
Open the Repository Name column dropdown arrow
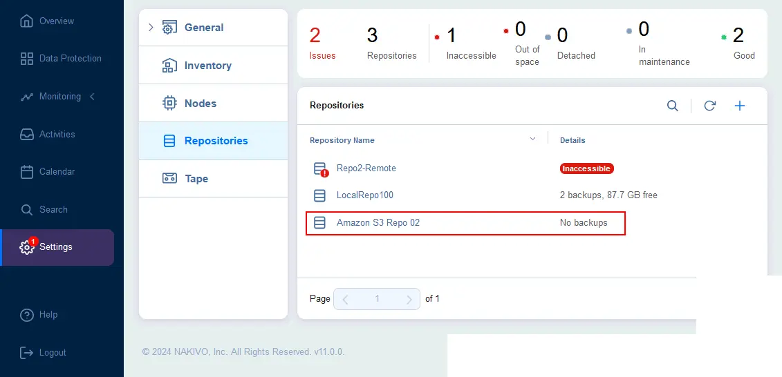click(532, 139)
